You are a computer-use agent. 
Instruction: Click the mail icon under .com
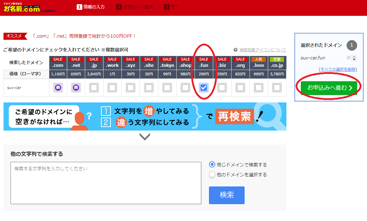[x=58, y=88]
